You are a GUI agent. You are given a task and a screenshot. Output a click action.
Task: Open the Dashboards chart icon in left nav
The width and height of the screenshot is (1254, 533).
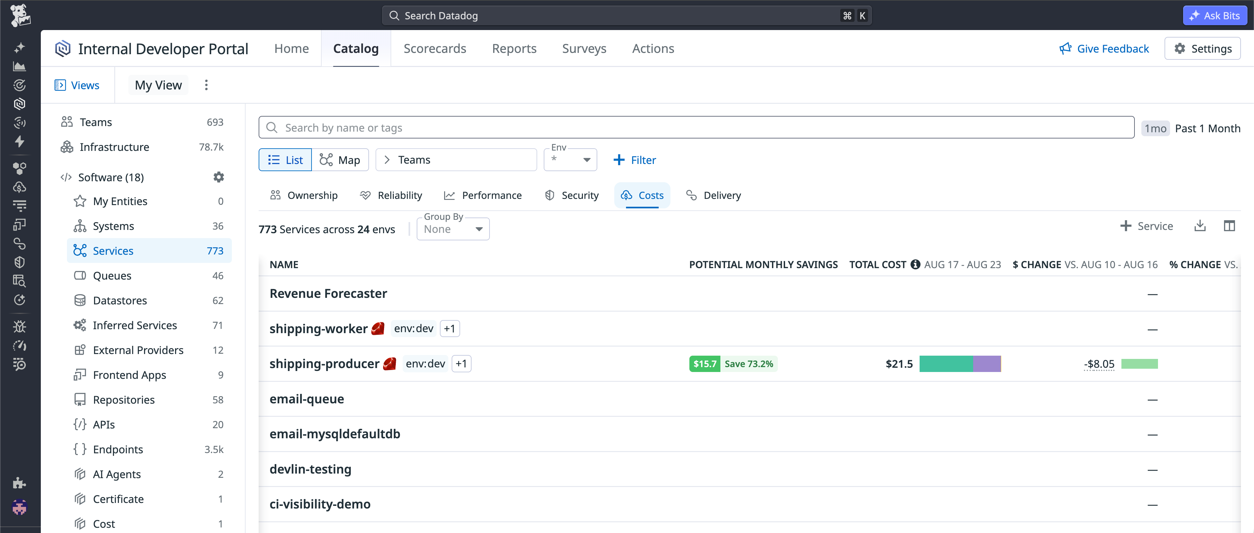pyautogui.click(x=20, y=66)
